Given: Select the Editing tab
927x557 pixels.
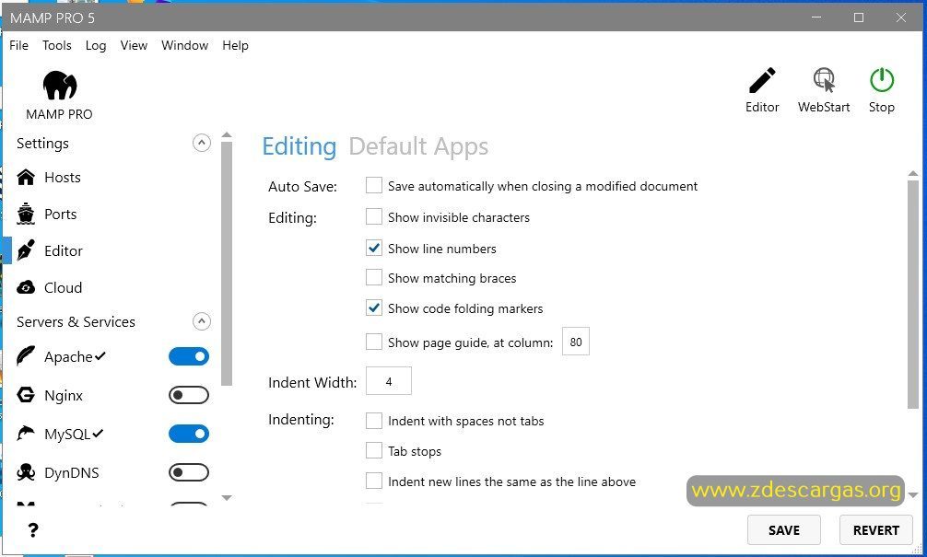Looking at the screenshot, I should click(299, 146).
